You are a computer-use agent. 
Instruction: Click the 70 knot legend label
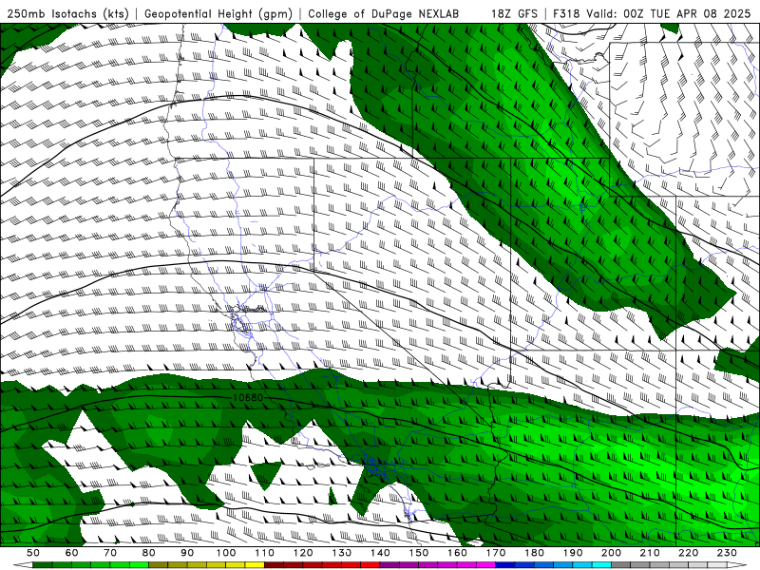110,553
